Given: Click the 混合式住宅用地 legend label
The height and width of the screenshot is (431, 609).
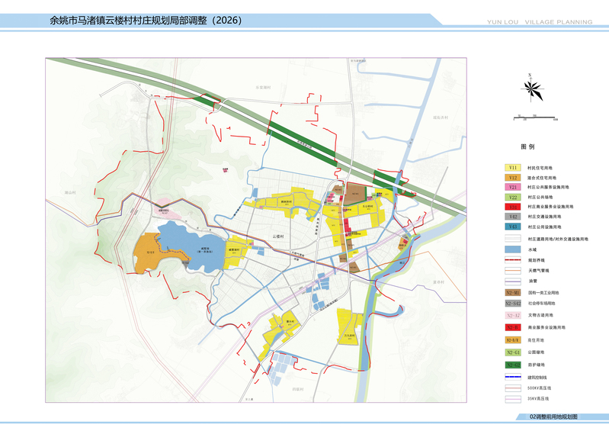Looking at the screenshot, I should (541, 178).
